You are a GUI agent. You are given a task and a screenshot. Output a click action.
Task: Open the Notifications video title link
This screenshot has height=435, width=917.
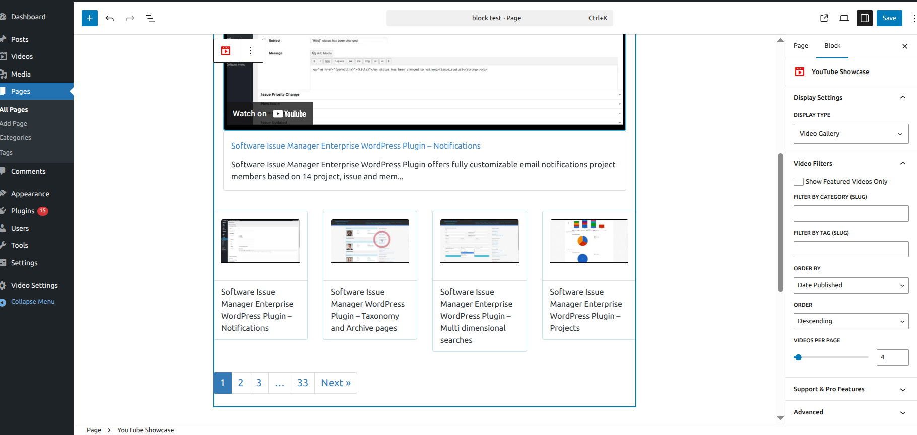pos(356,146)
